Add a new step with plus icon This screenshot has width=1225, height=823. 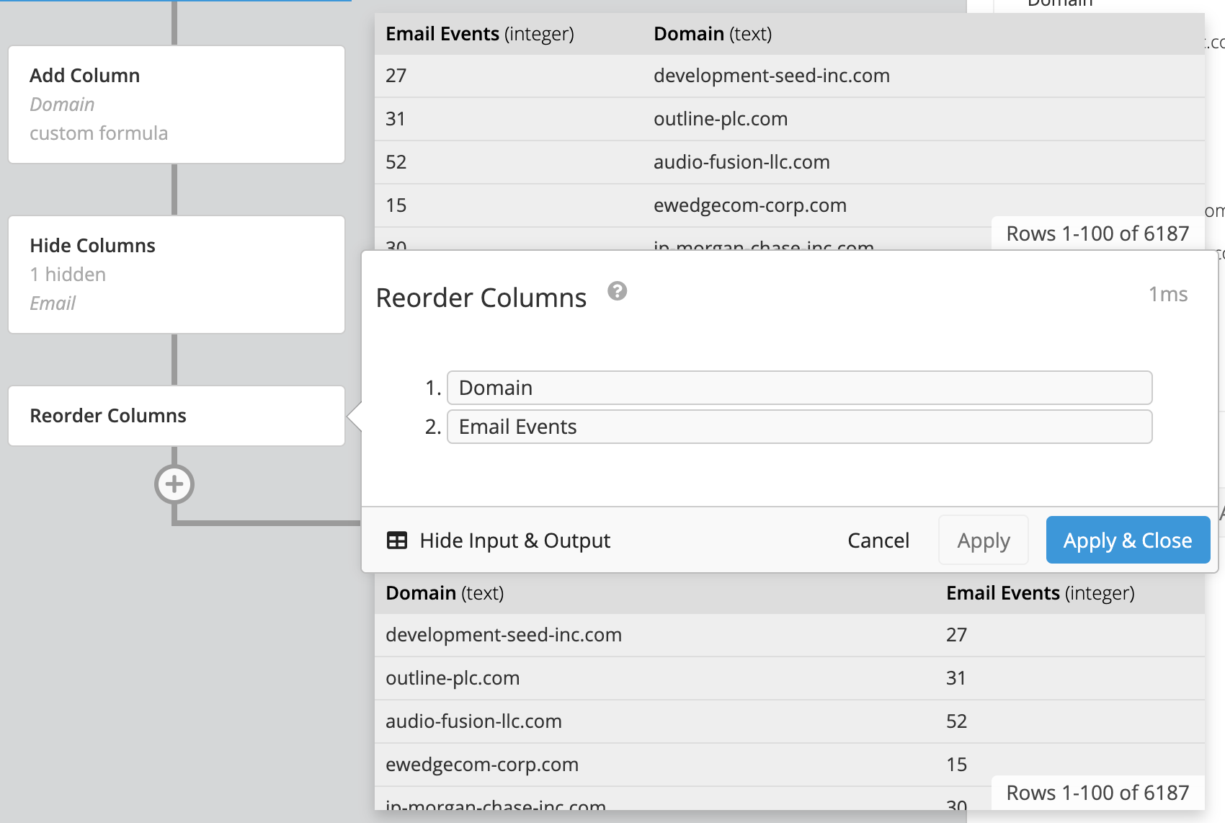pos(174,484)
